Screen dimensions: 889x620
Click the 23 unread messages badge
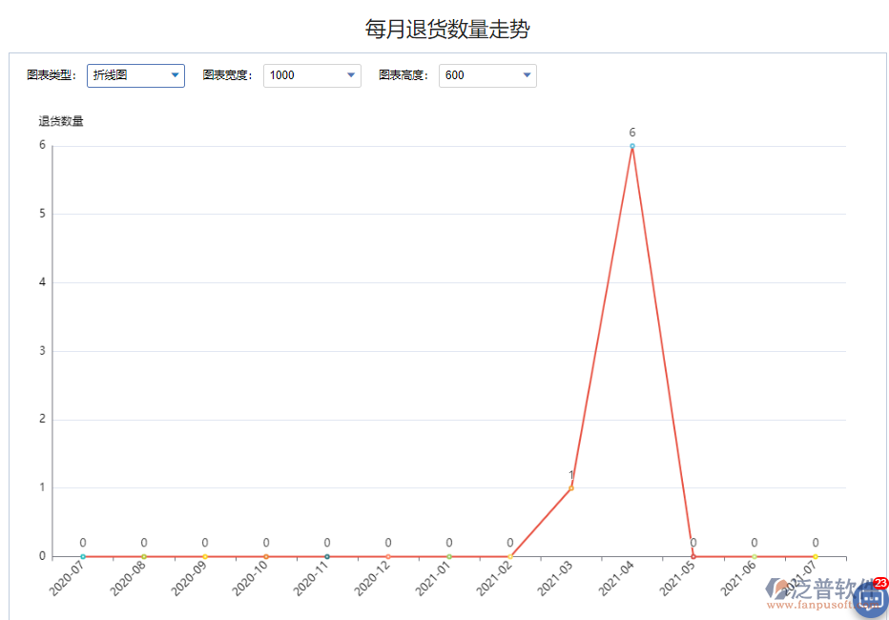(879, 584)
